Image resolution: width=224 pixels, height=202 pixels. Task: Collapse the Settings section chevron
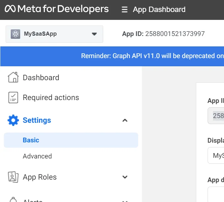pos(125,120)
